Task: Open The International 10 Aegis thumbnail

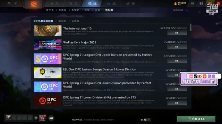Action: click(48, 31)
